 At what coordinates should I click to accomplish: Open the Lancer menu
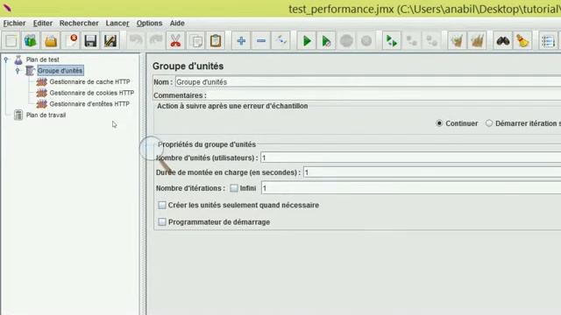click(x=117, y=24)
